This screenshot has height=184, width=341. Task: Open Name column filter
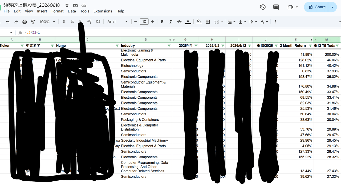[x=117, y=46]
